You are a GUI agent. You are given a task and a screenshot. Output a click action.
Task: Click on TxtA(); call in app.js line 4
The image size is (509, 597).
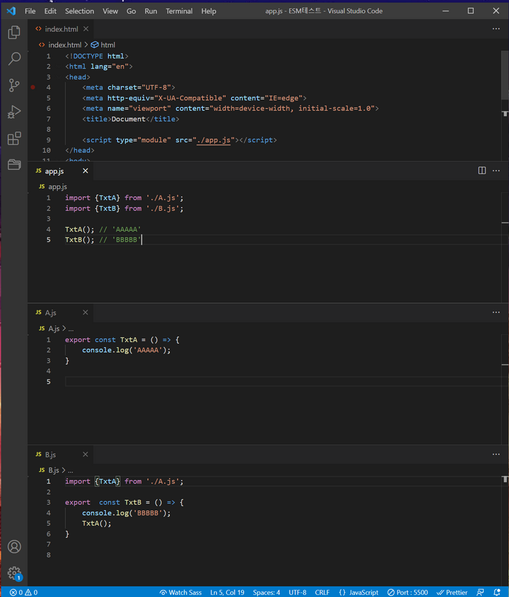80,230
